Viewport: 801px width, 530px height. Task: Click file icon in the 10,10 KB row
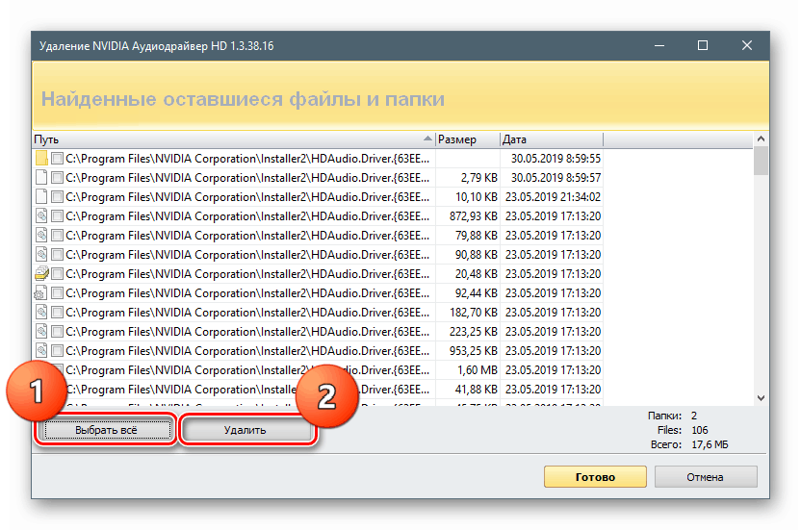coord(41,196)
